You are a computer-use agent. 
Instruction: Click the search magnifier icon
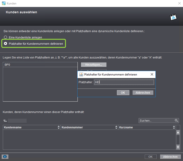pyautogui.click(x=176, y=121)
